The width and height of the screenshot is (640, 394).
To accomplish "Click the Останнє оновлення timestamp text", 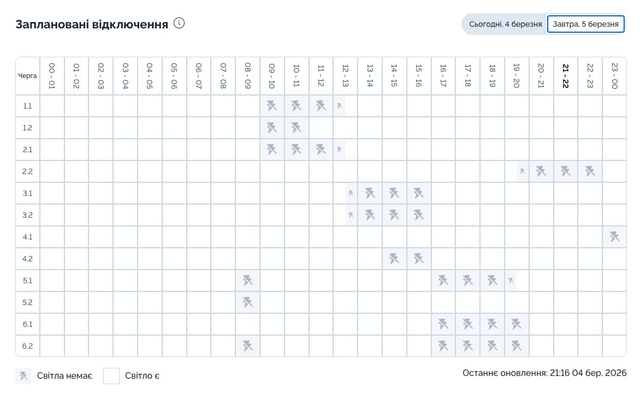I will [544, 373].
